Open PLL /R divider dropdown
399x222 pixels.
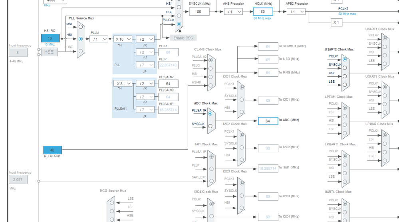145,39
